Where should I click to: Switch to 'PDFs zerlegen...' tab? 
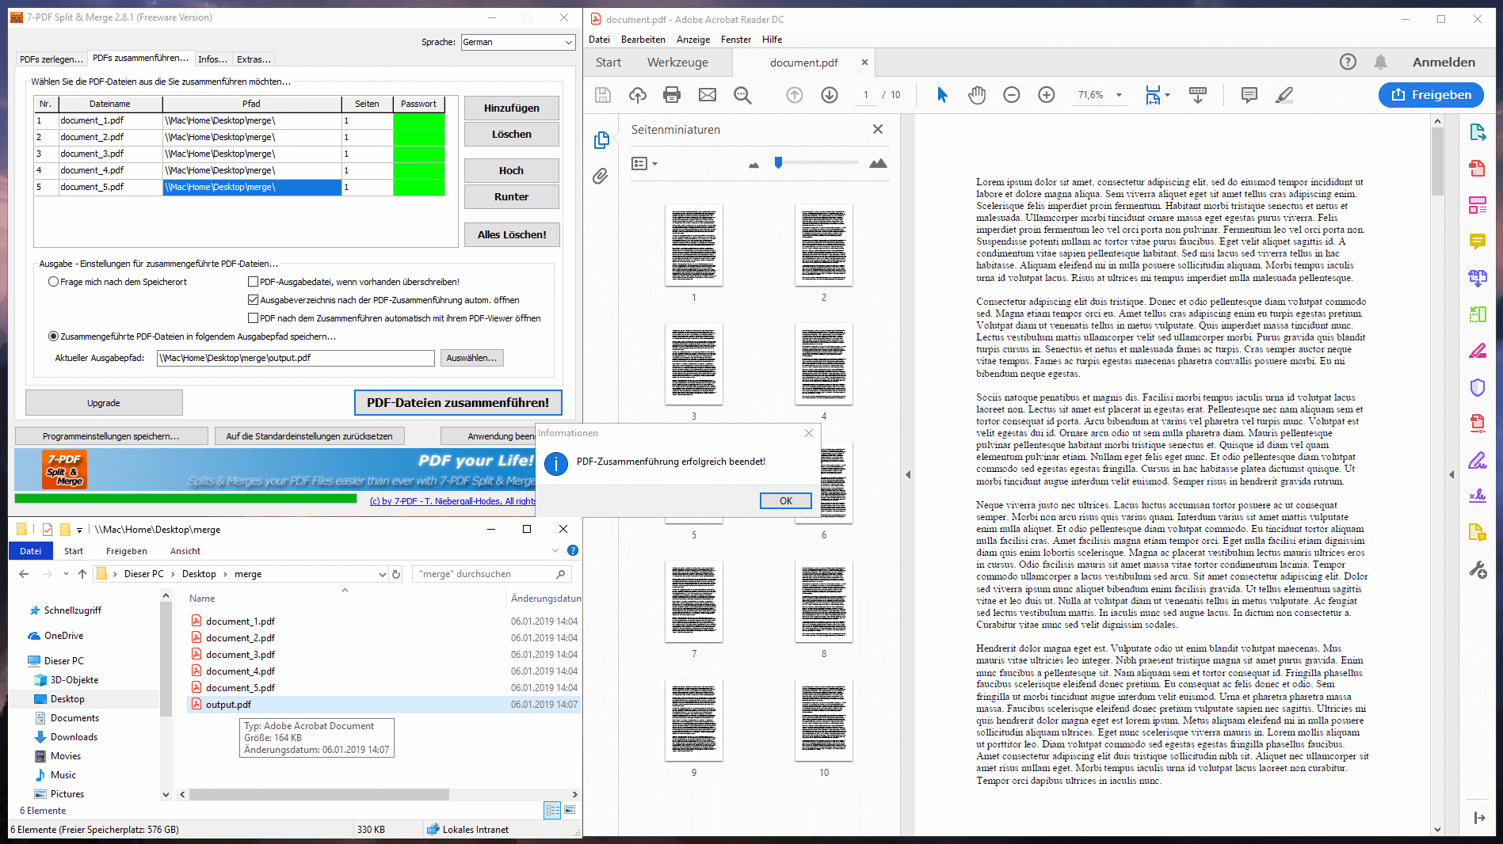click(51, 59)
